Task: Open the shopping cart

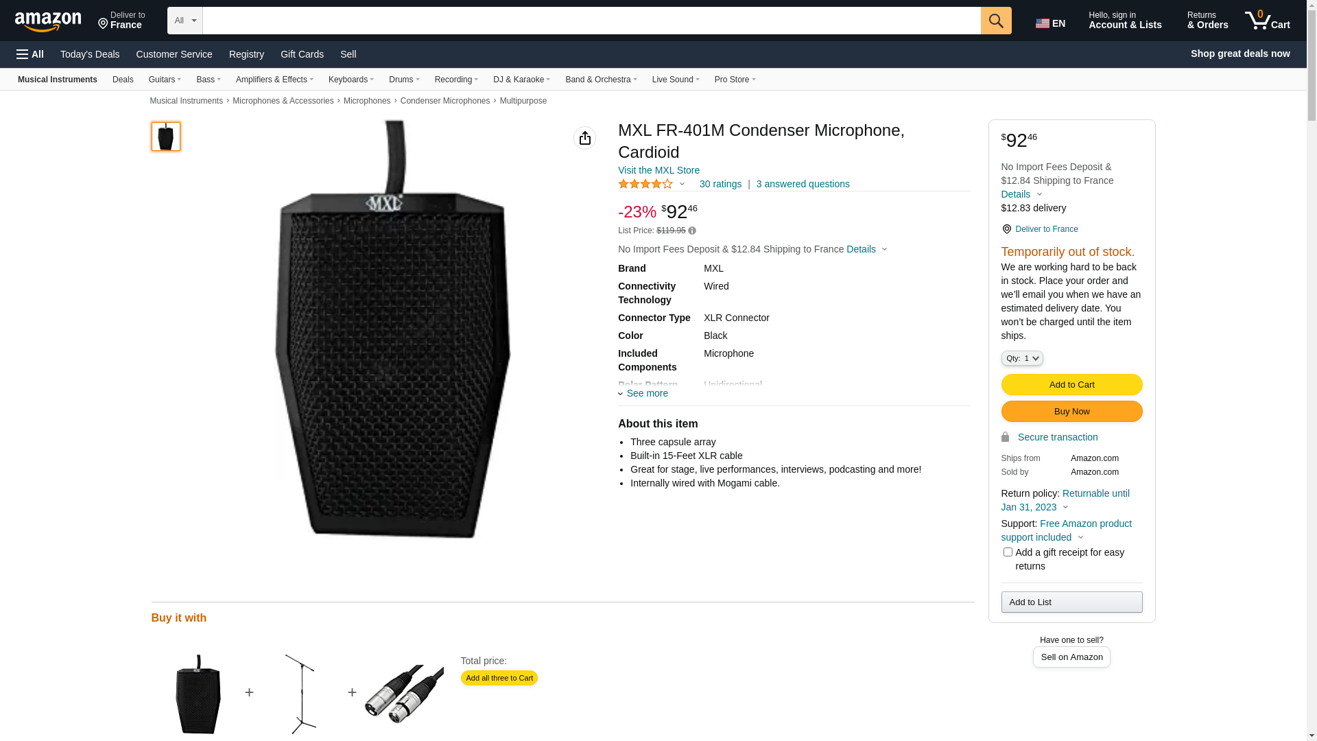Action: 1268,21
